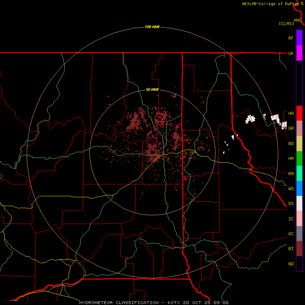
Task: Click the RF purple legend swatch
Action: click(x=299, y=38)
